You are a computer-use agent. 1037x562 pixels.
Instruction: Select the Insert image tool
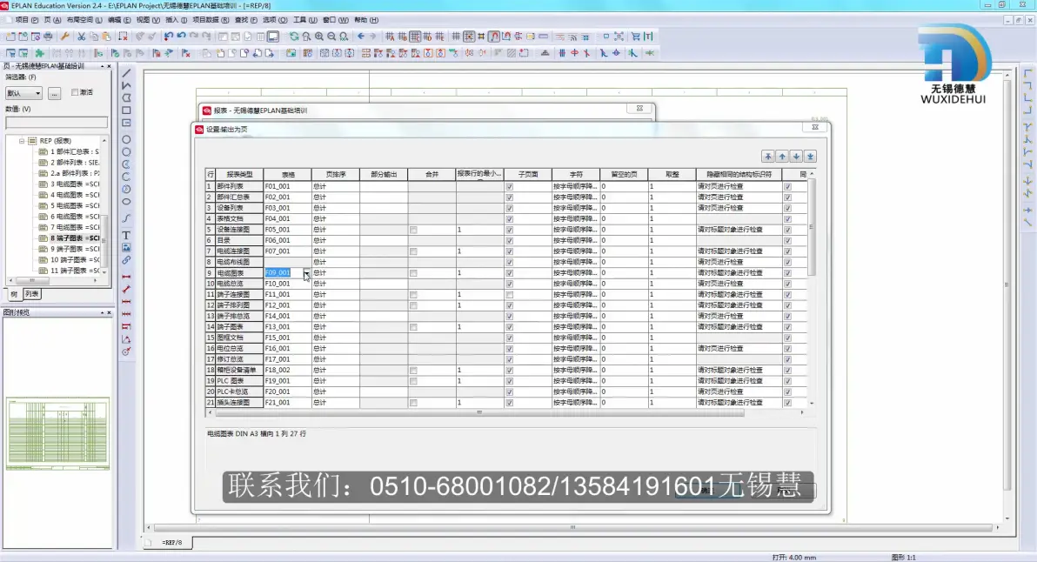tap(126, 247)
